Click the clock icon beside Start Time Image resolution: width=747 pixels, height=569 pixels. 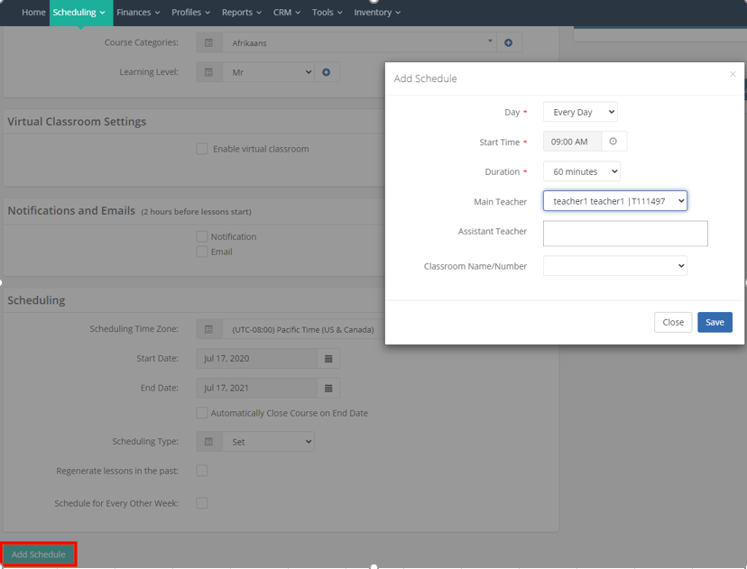613,142
